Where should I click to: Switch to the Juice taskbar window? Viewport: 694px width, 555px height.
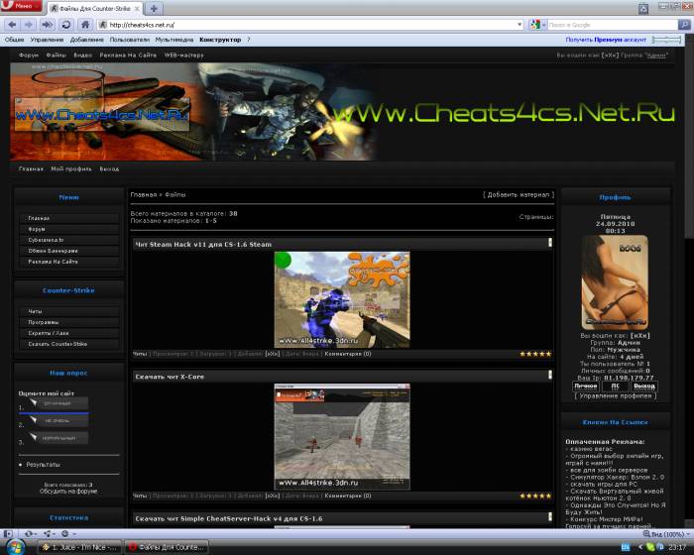[79, 547]
